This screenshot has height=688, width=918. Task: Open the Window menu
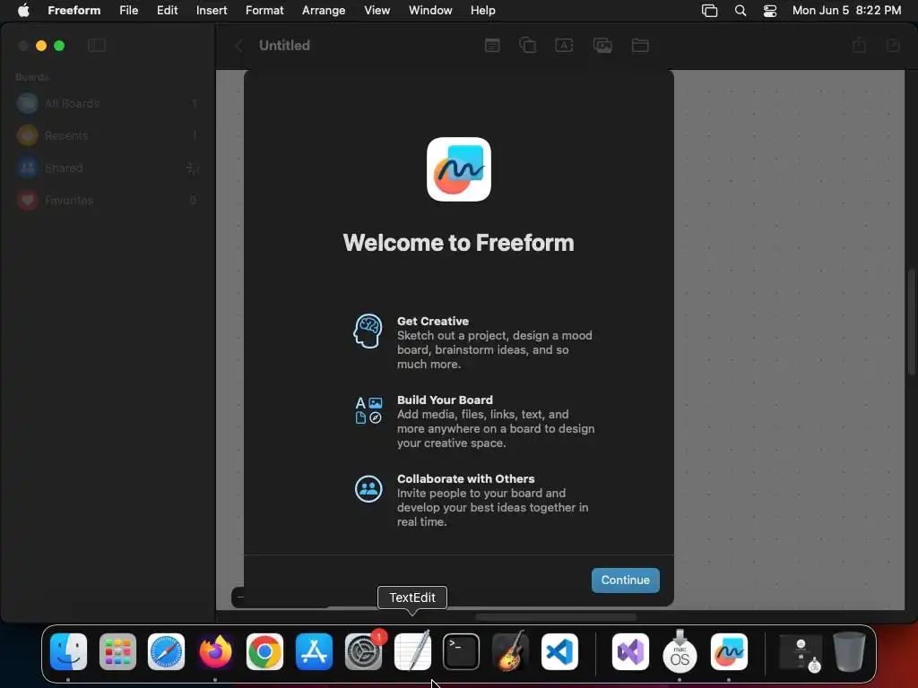(x=430, y=11)
